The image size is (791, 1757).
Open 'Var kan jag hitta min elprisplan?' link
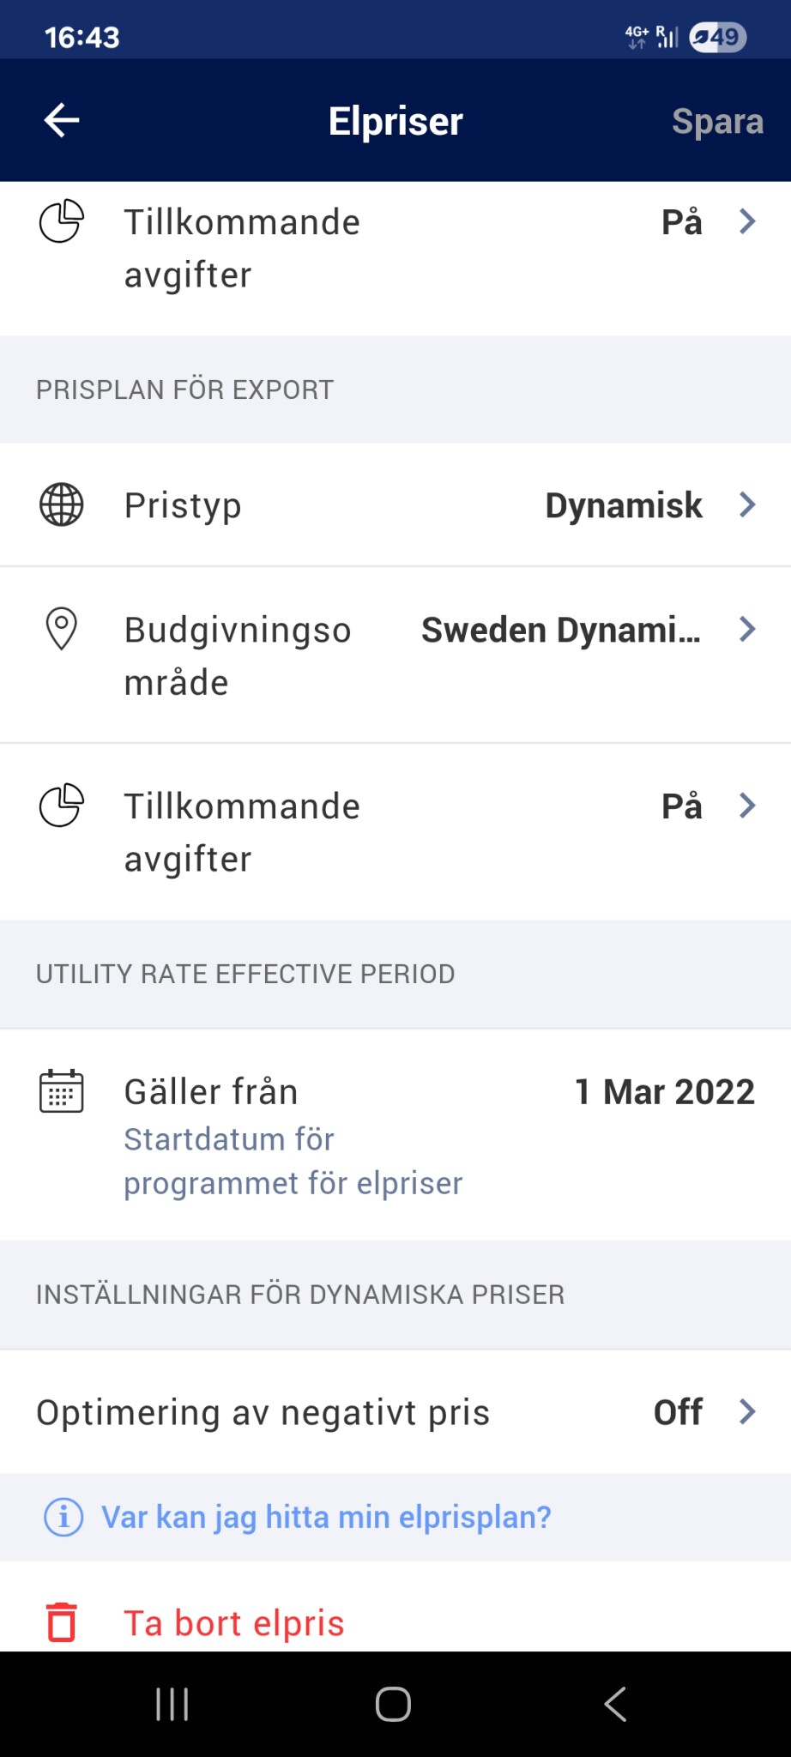(326, 1517)
